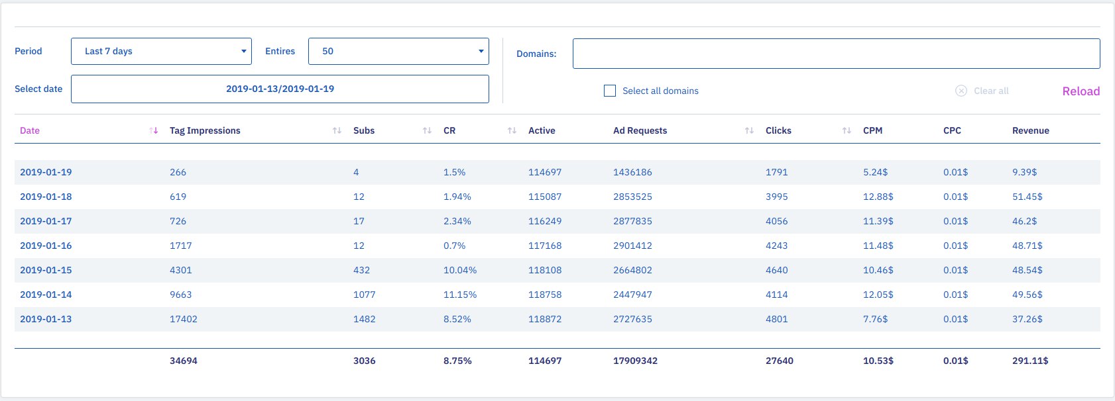Click the Active column header
The height and width of the screenshot is (401, 1115).
542,130
